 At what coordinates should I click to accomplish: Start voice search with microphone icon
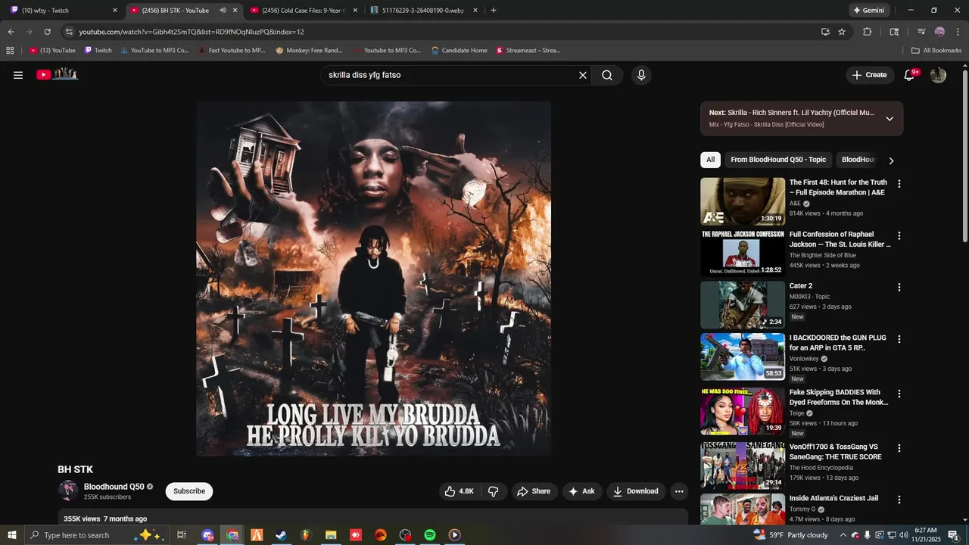tap(641, 75)
